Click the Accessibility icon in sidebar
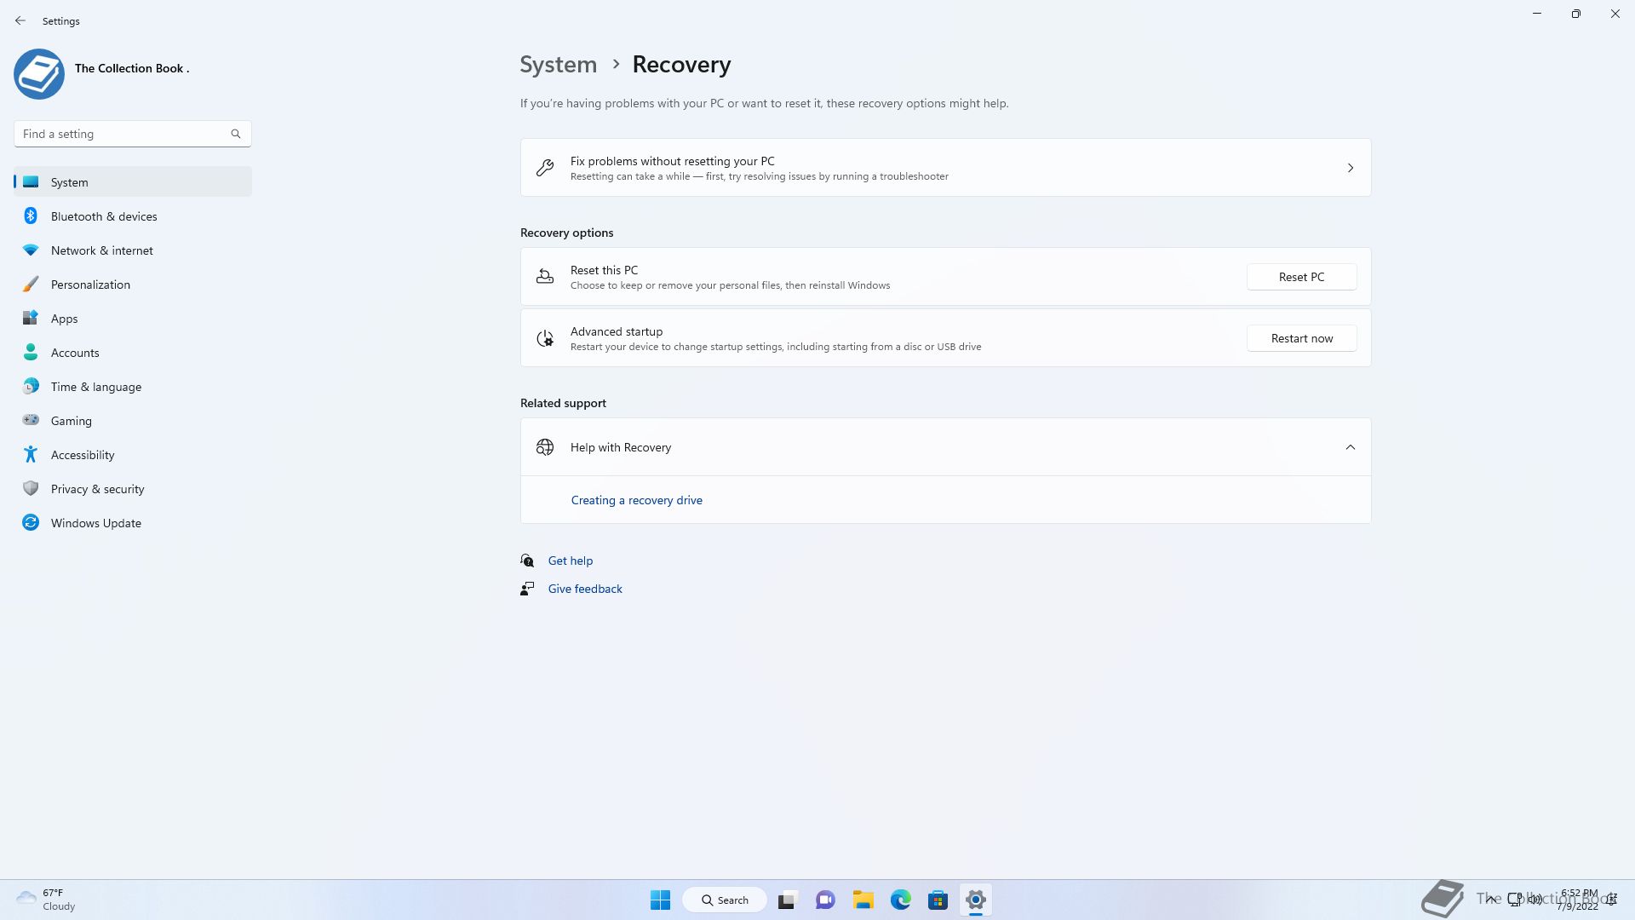The height and width of the screenshot is (920, 1635). (31, 455)
